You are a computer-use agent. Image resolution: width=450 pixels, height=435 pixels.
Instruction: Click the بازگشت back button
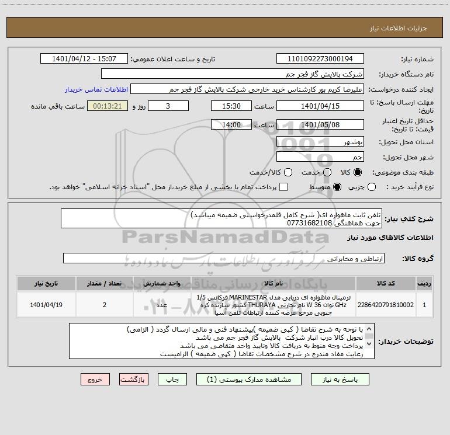coord(134,380)
